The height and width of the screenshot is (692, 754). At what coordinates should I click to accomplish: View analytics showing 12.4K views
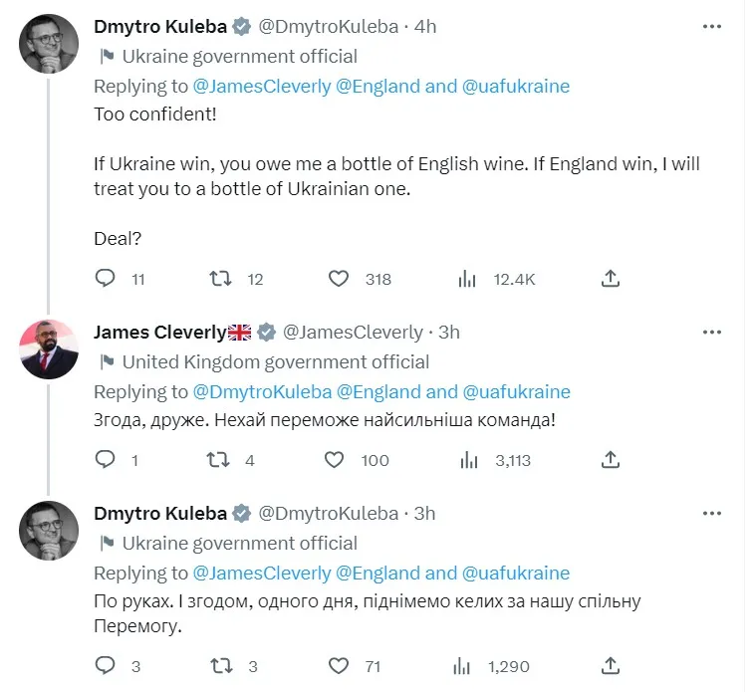tap(467, 279)
